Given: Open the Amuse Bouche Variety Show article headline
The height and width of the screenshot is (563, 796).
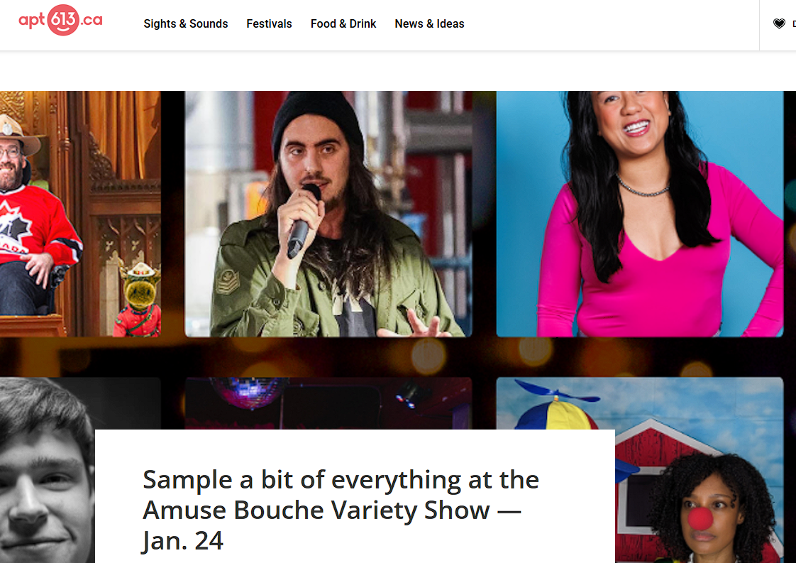Looking at the screenshot, I should [341, 510].
